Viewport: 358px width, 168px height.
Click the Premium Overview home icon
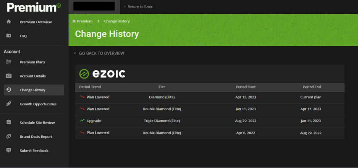click(9, 22)
